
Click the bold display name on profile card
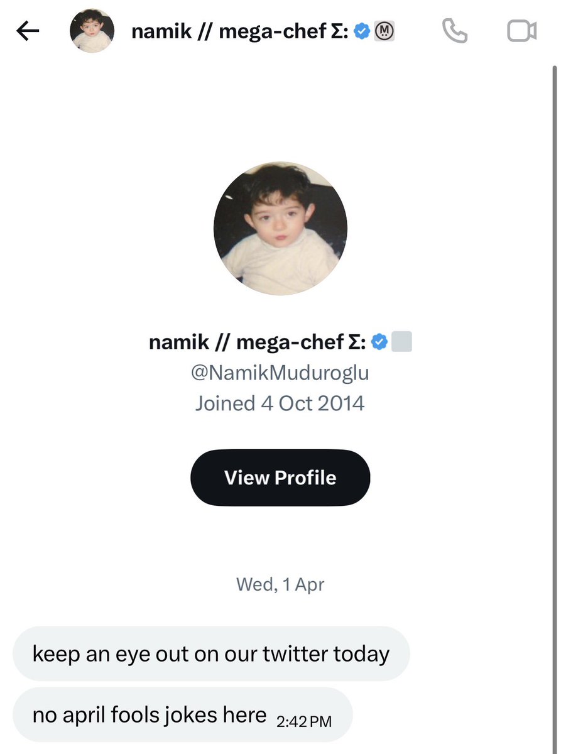(256, 342)
